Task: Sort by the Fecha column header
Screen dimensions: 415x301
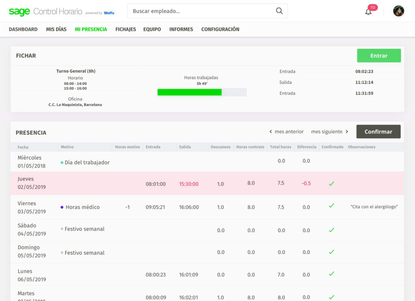Action: pyautogui.click(x=23, y=147)
